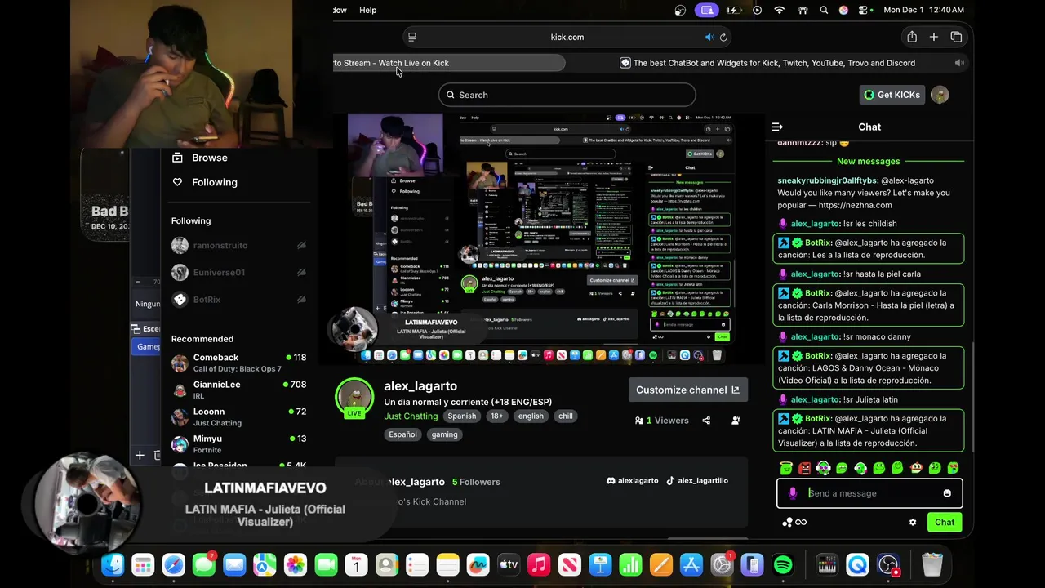Open OBS from the Dock
Viewport: 1045px width, 588px height.
coord(888,564)
